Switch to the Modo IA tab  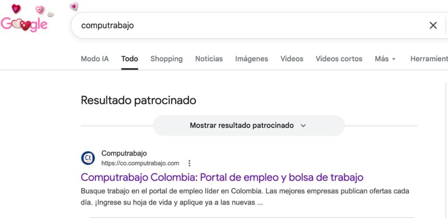(x=94, y=59)
